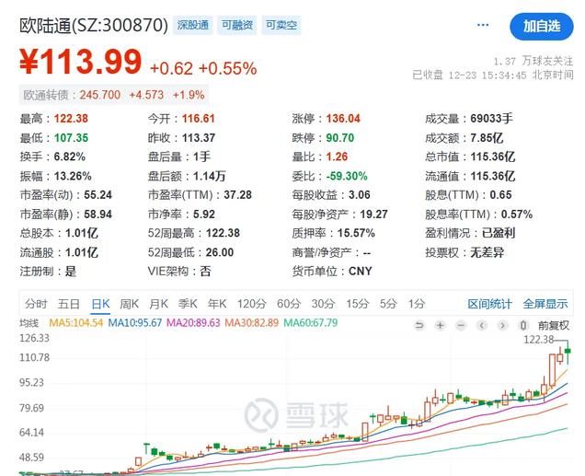This screenshot has height=476, width=585.
Task: Click the MA10:95.67 indicator label
Action: point(134,322)
